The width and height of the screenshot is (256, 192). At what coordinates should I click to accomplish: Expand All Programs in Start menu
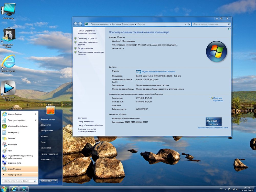tap(15, 175)
